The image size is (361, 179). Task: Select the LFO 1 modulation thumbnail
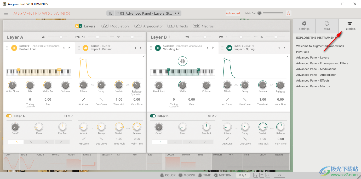tap(11, 162)
